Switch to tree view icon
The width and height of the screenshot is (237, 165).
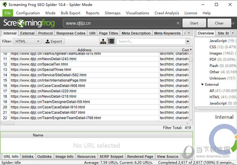pyautogui.click(x=103, y=41)
